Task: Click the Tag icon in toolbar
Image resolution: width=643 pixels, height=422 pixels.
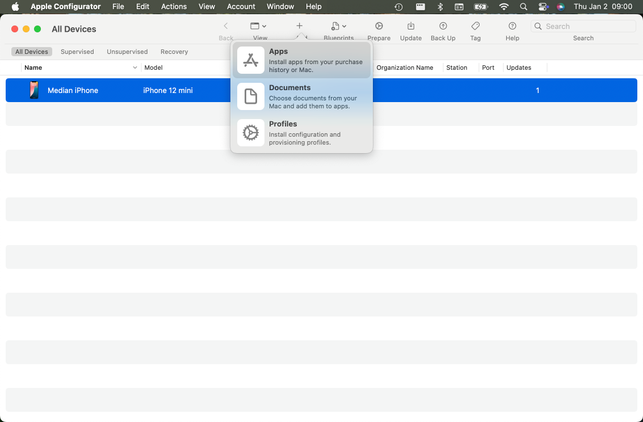Action: click(476, 26)
